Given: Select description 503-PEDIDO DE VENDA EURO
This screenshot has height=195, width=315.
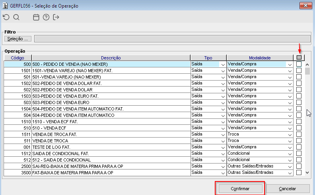Looking at the screenshot, I should coord(61,102).
